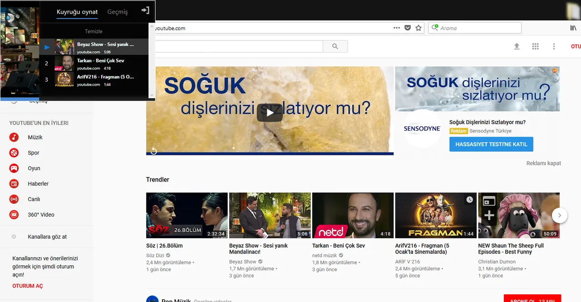The height and width of the screenshot is (302, 581).
Task: Focus the Arama browser search field
Action: [x=475, y=28]
